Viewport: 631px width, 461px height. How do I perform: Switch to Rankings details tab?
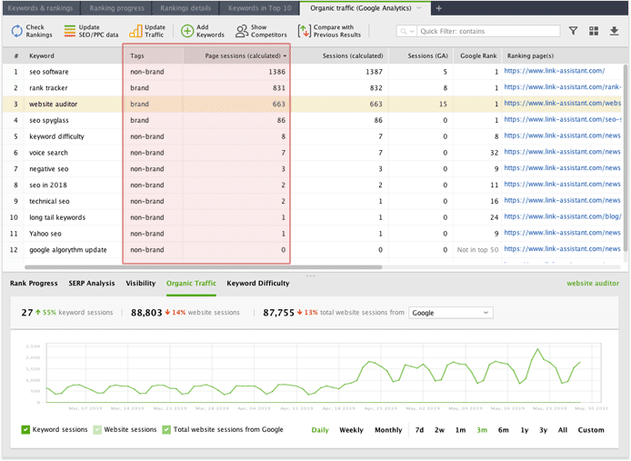click(185, 8)
